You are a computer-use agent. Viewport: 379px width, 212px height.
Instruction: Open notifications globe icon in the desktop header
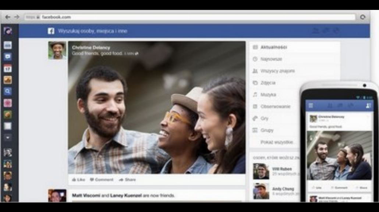point(336,31)
